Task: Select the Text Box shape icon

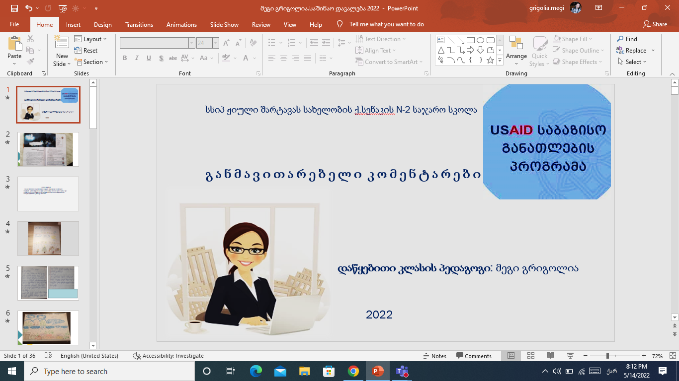Action: (441, 40)
